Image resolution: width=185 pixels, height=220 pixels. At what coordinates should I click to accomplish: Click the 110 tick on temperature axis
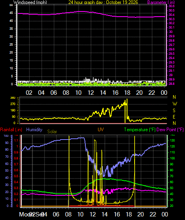click(172, 152)
